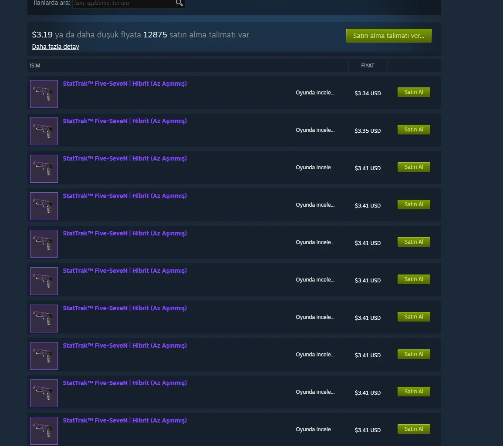Open the $3.35 Five-SeveN item thumbnail
The width and height of the screenshot is (503, 446).
[x=44, y=131]
